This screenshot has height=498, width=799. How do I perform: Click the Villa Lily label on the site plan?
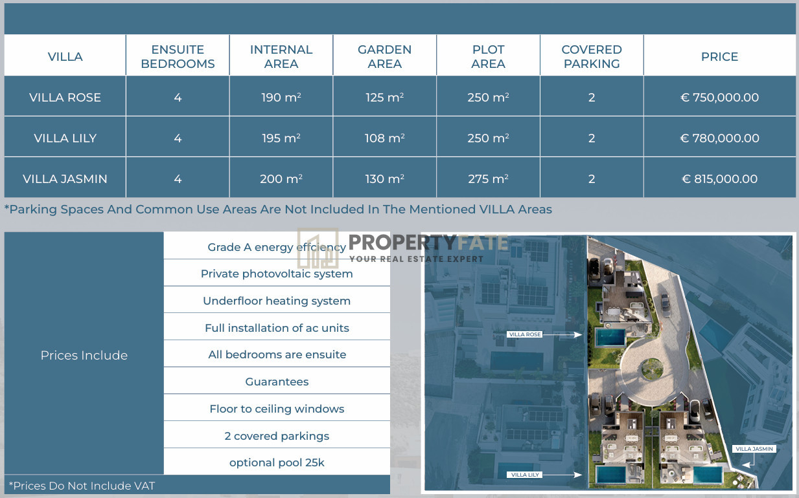(x=524, y=475)
